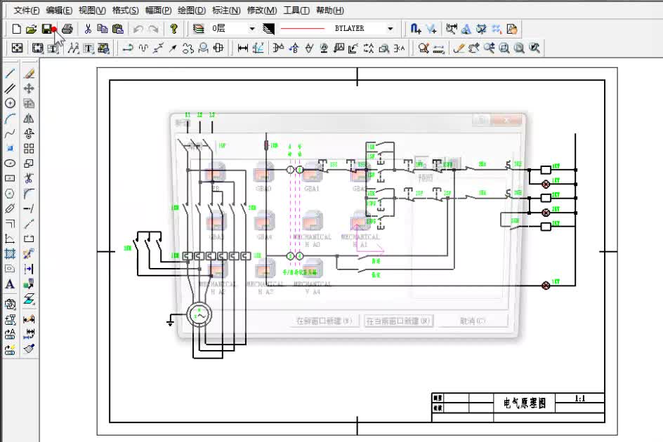Click the Print icon
Screen dimensions: 663x442
(x=67, y=29)
